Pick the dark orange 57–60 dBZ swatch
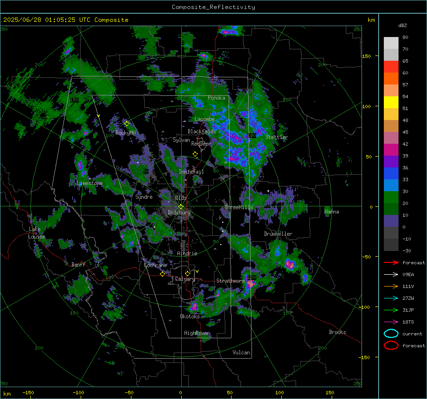This screenshot has height=399, width=427. click(x=391, y=79)
